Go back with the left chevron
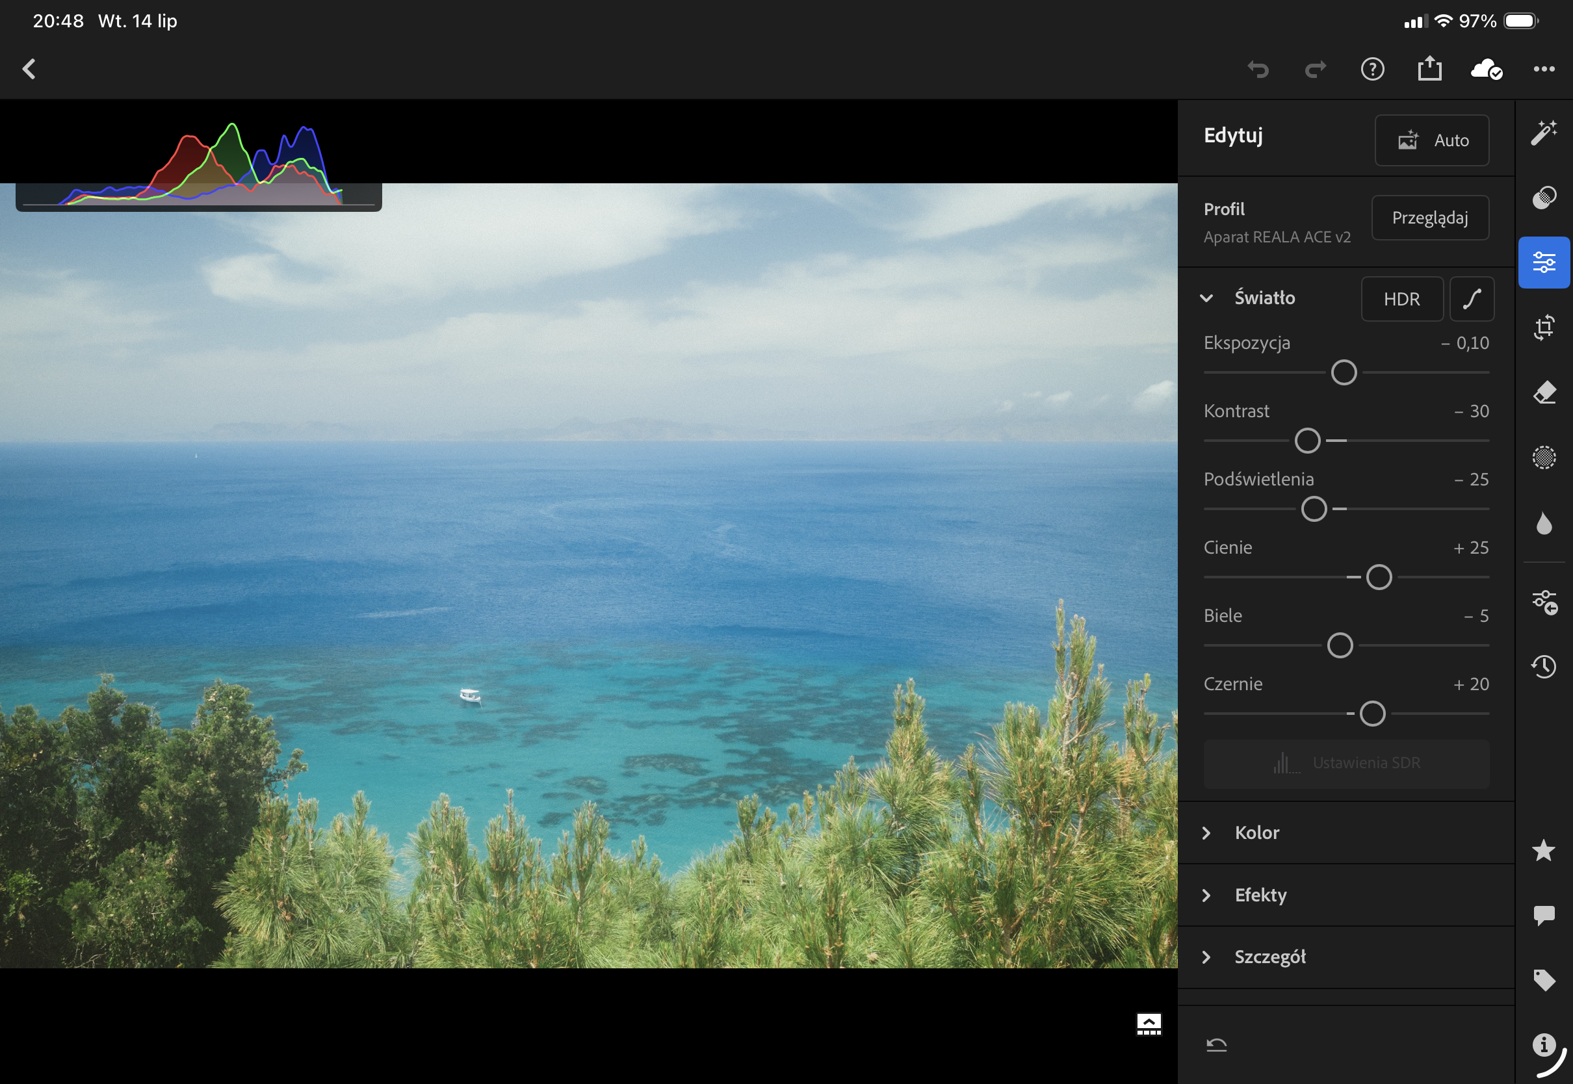The height and width of the screenshot is (1084, 1573). click(x=29, y=69)
